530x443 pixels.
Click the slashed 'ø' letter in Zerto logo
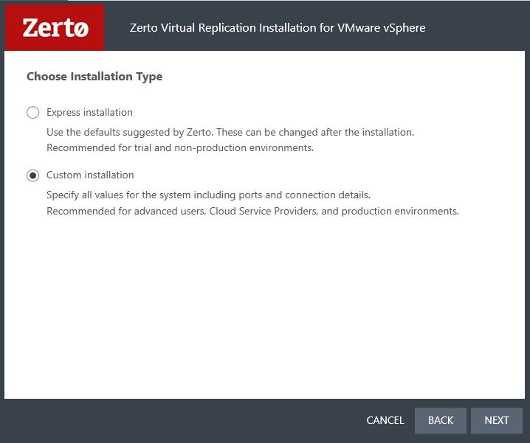point(81,29)
